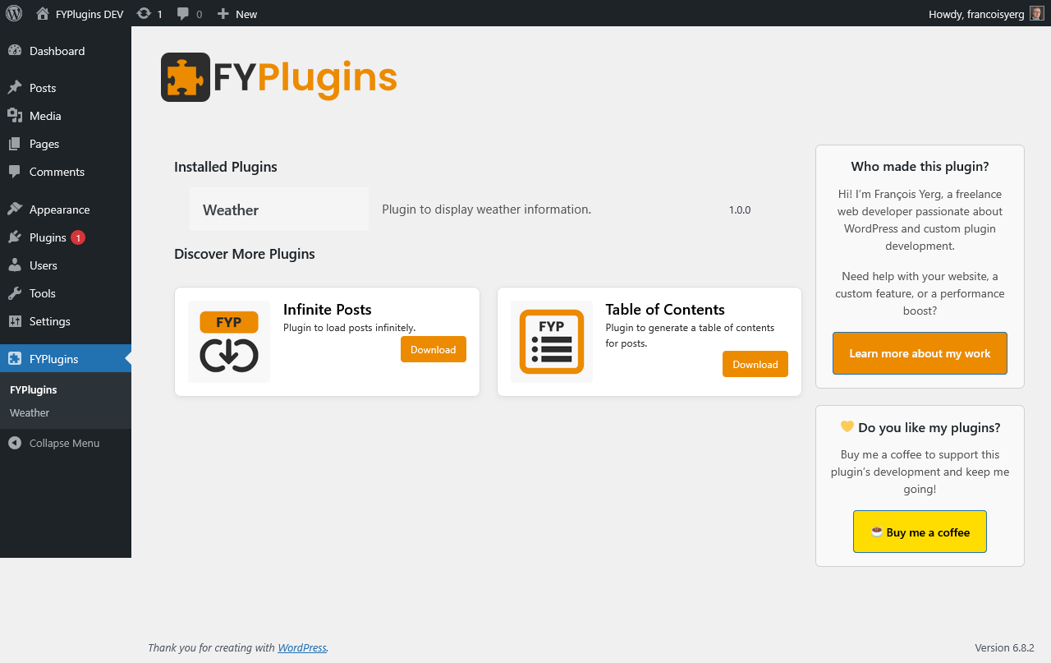Open the Media library via its sidebar icon
Screen dimensions: 1051x663
click(x=16, y=116)
